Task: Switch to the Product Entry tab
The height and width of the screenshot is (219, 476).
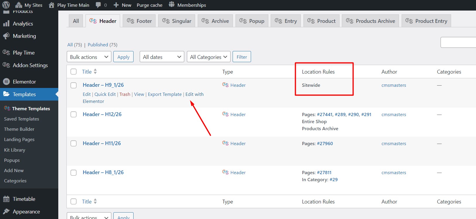Action: click(426, 21)
